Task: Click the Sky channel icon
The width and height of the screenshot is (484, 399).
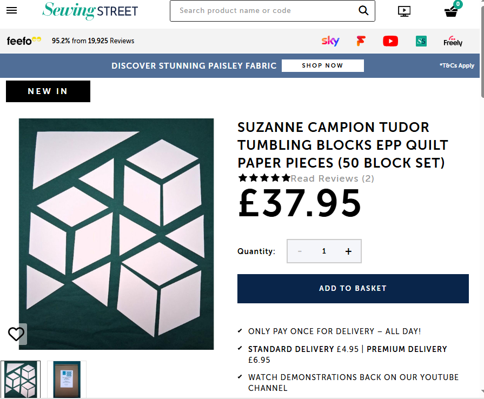Action: (330, 41)
